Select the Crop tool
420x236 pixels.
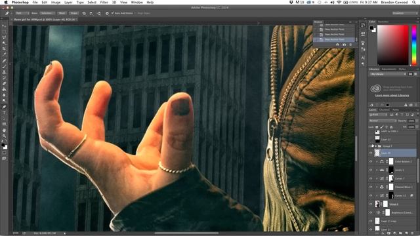(x=4, y=49)
